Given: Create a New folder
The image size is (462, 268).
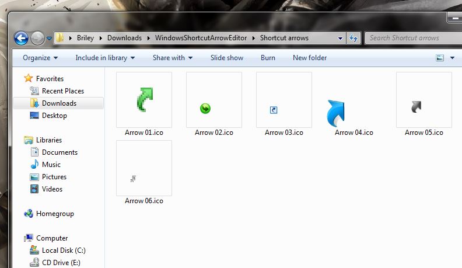Looking at the screenshot, I should pos(310,58).
